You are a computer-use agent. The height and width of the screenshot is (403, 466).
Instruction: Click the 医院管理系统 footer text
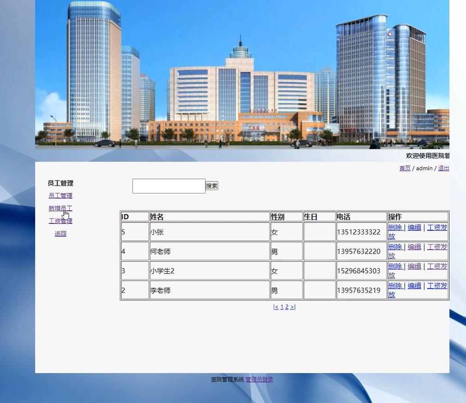tap(228, 380)
